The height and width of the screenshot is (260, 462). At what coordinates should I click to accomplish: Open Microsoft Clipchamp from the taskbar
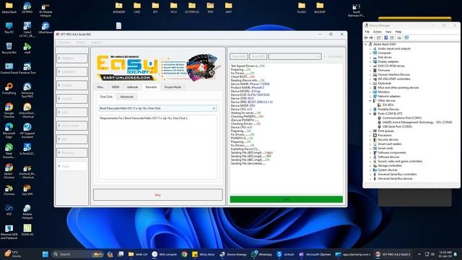click(315, 254)
